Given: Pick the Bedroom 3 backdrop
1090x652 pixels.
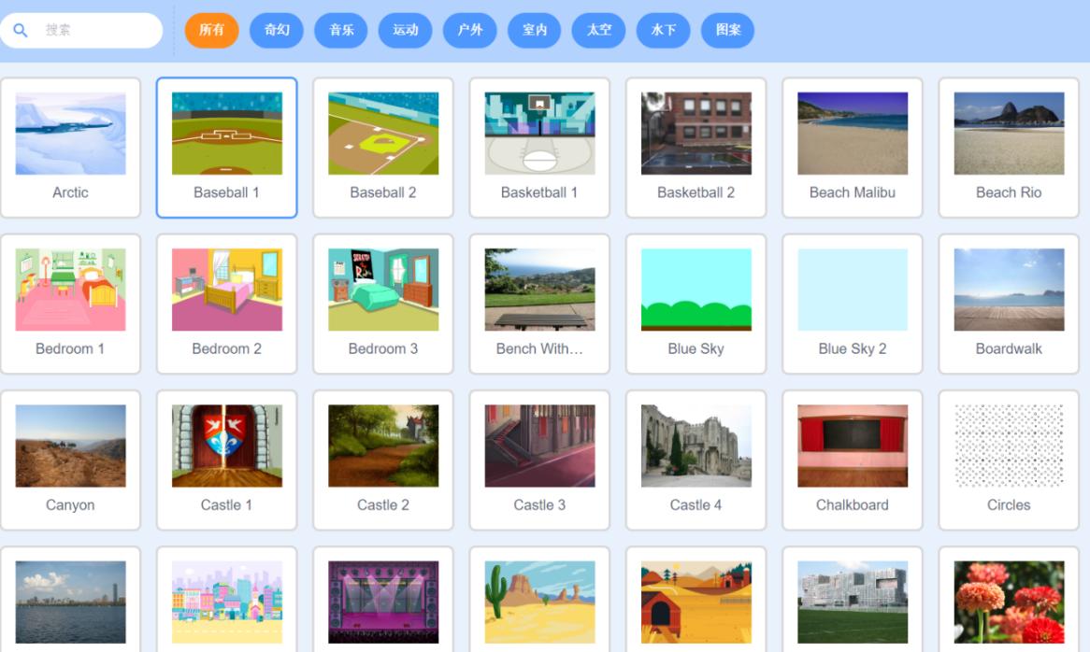Looking at the screenshot, I should [x=383, y=304].
